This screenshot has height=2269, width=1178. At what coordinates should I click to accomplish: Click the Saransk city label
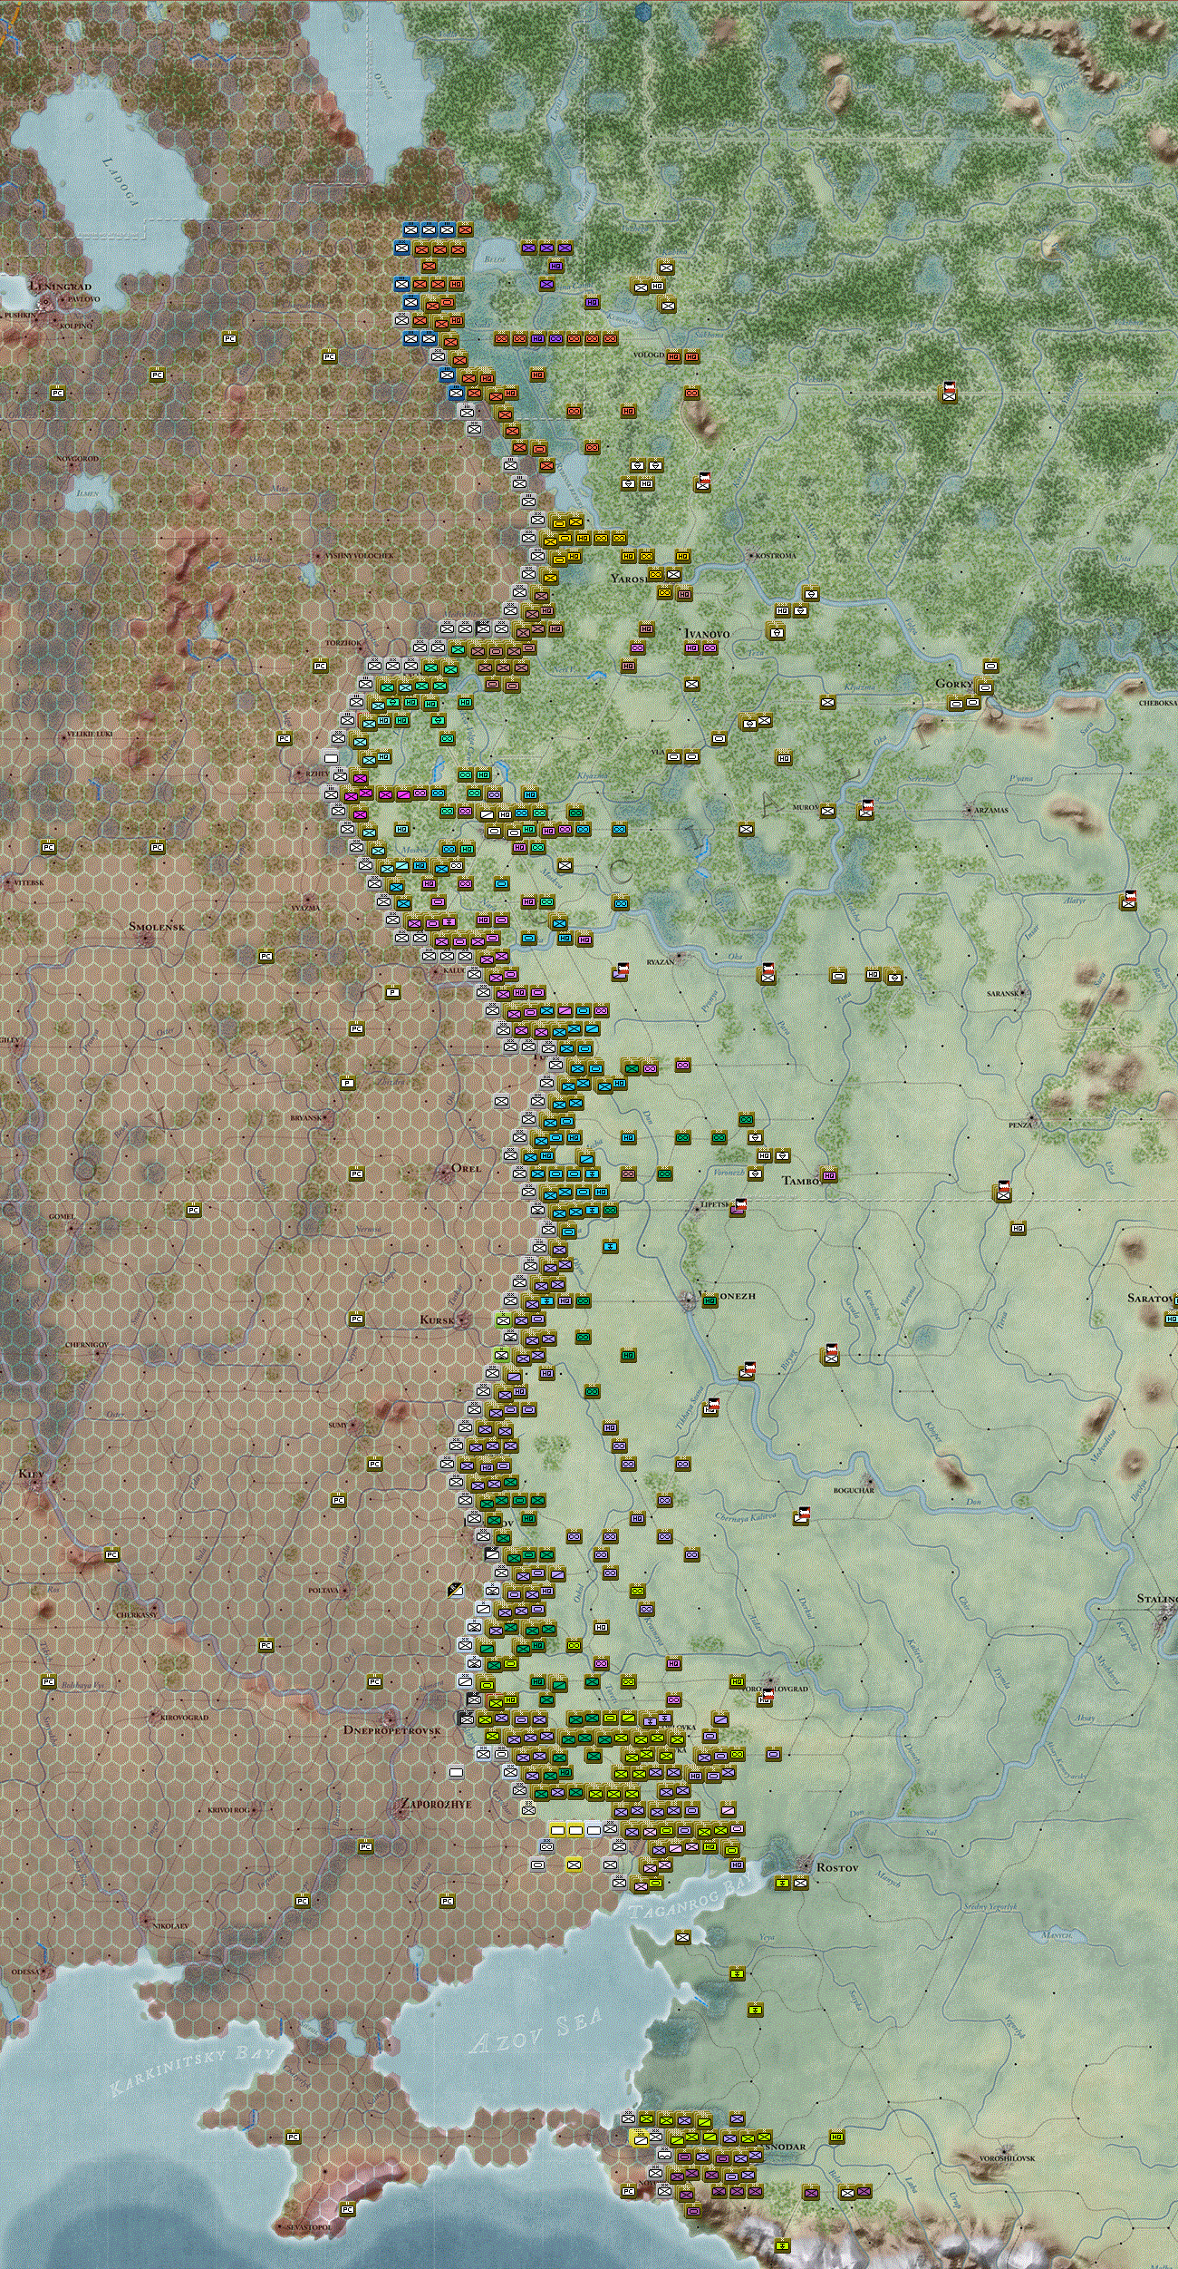1003,993
